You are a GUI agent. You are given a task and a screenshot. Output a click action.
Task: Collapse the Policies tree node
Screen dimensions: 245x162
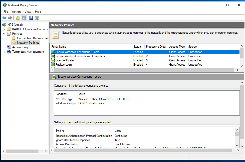[x=4, y=34]
